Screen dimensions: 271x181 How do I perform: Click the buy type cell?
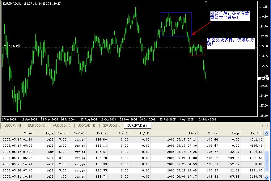coord(51,152)
